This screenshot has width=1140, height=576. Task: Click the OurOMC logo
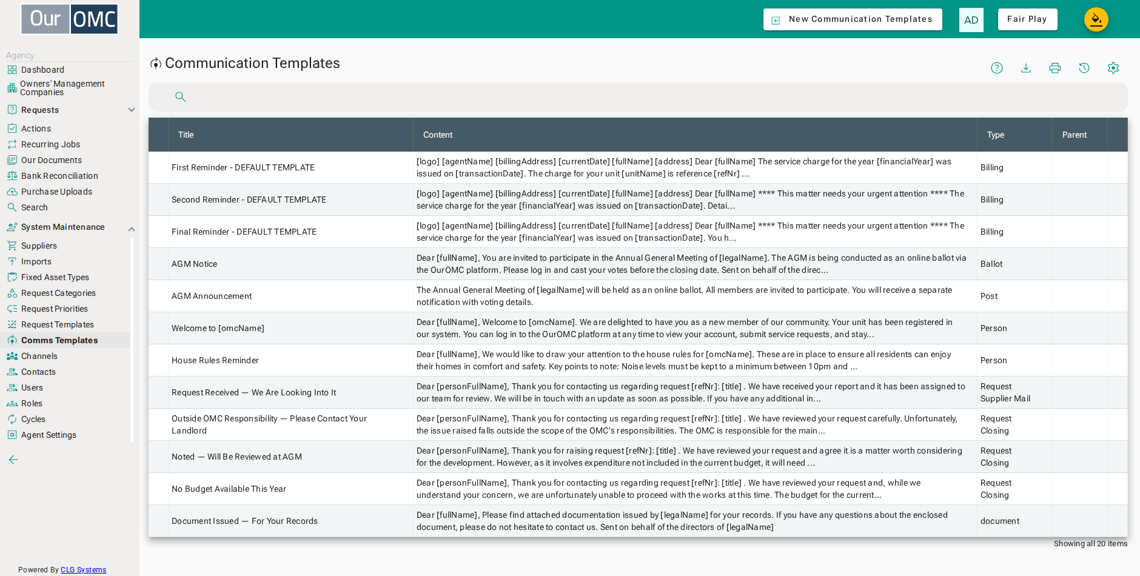click(x=70, y=19)
